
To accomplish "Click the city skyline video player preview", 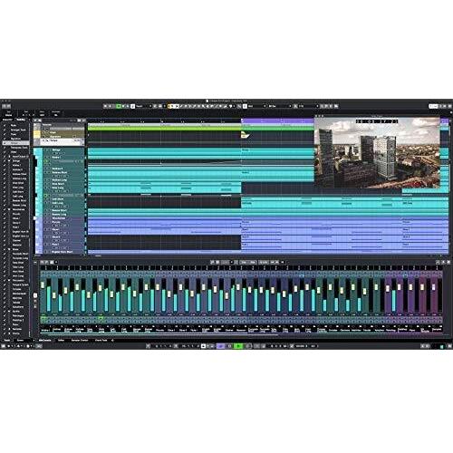I will click(x=377, y=153).
